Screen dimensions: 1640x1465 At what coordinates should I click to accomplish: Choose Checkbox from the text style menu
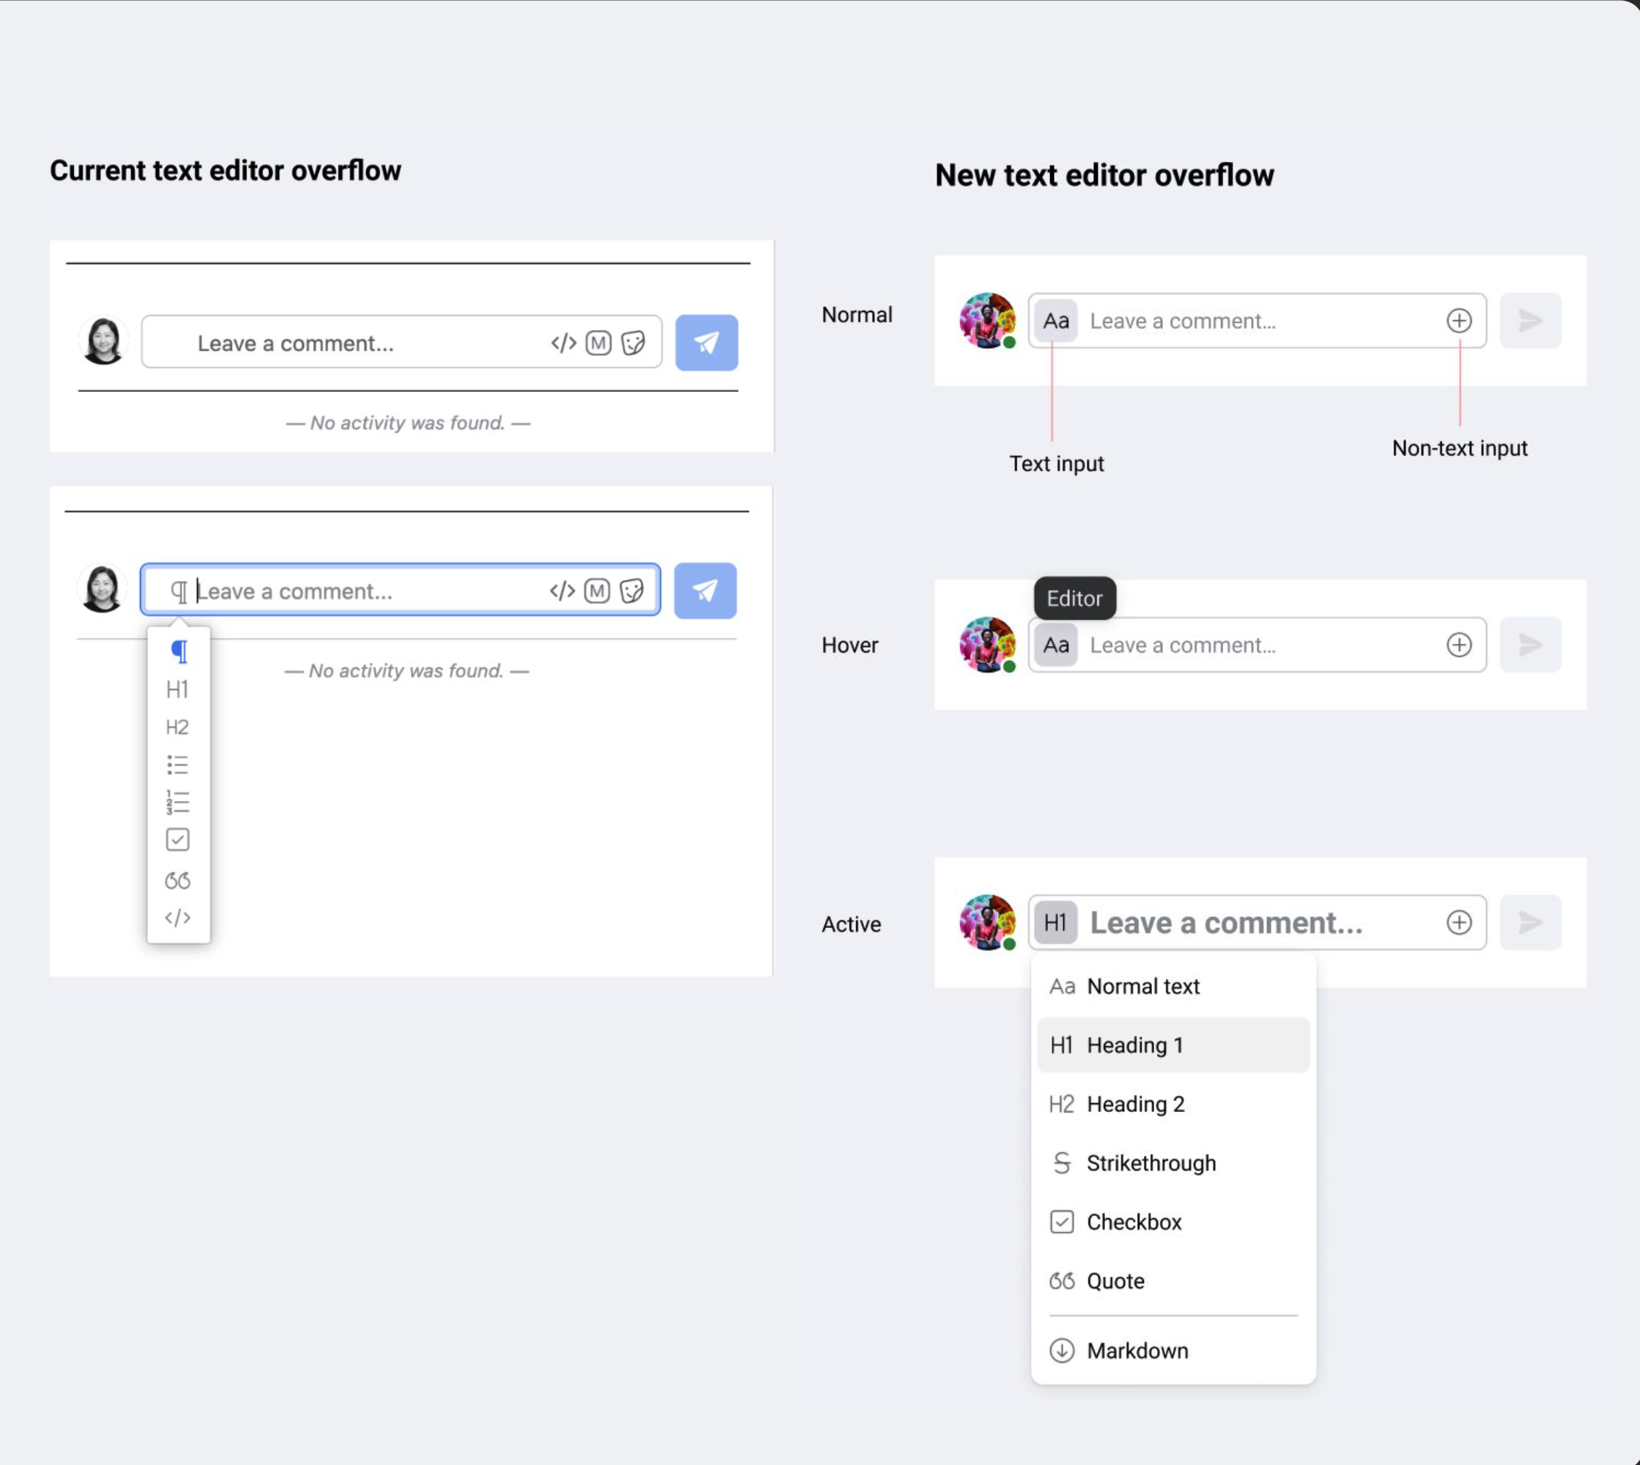1134,1222
